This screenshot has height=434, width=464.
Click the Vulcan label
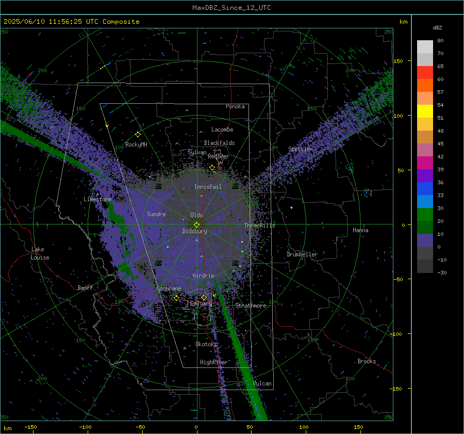coord(262,383)
